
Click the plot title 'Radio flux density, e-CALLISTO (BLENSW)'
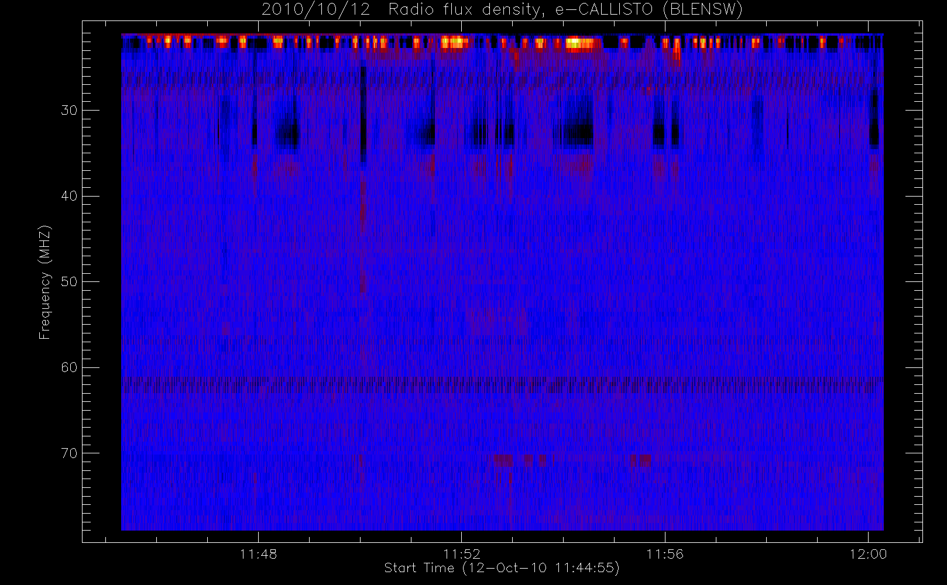pos(565,9)
